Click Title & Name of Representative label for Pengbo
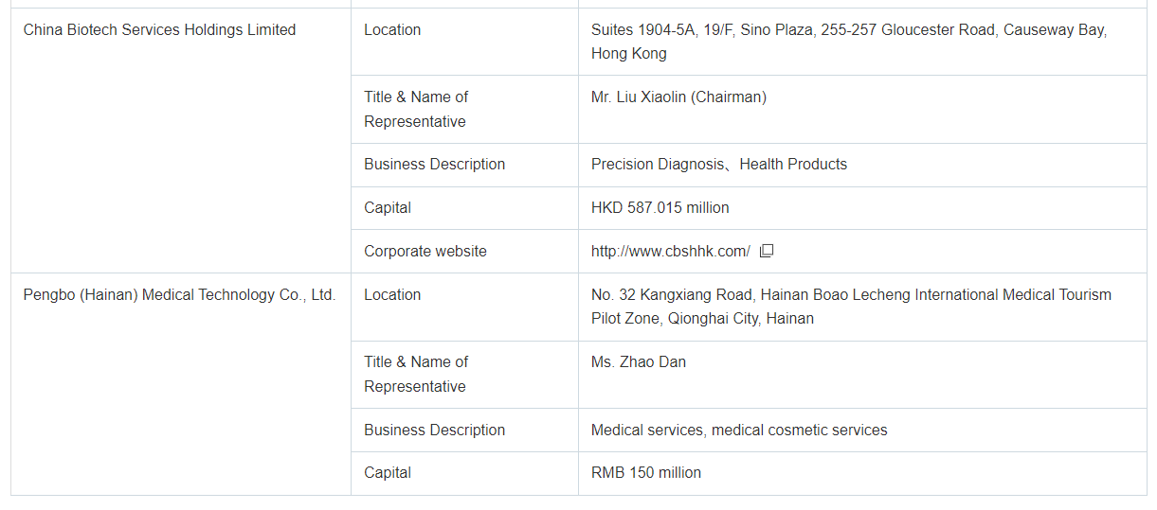 [416, 374]
